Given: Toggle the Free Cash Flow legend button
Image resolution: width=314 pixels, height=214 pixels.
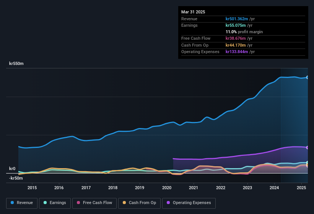Looking at the screenshot, I should coord(94,203).
